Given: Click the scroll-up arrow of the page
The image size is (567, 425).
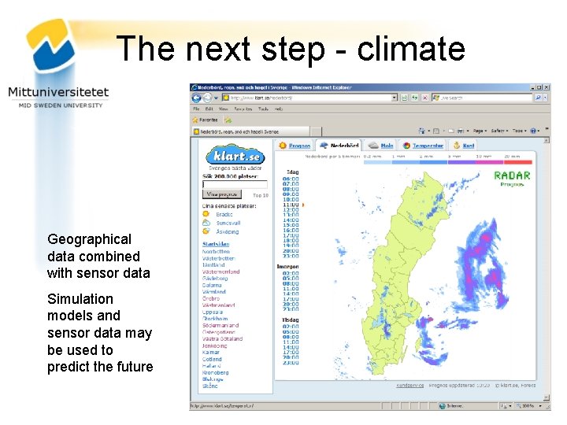Looking at the screenshot, I should point(547,140).
